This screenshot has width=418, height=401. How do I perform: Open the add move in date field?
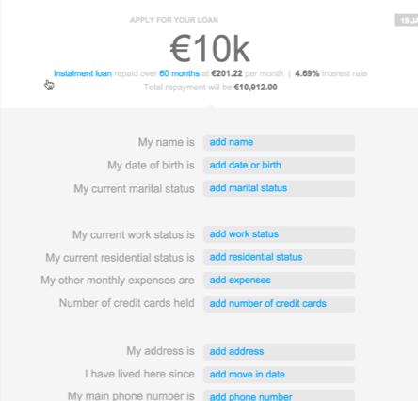(279, 375)
